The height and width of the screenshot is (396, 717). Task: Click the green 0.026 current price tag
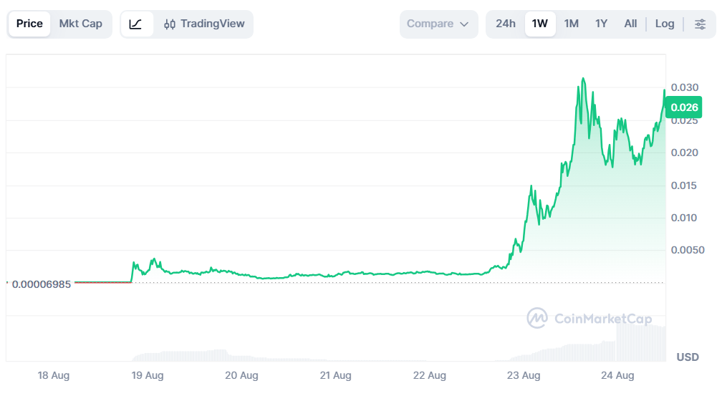click(684, 107)
